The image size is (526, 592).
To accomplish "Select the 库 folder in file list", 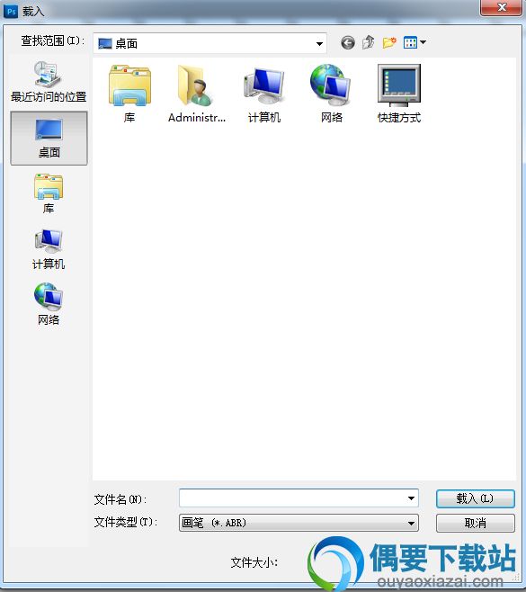I will point(129,94).
